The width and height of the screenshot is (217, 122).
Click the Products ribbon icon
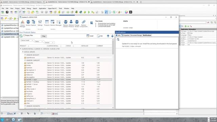click(x=47, y=23)
